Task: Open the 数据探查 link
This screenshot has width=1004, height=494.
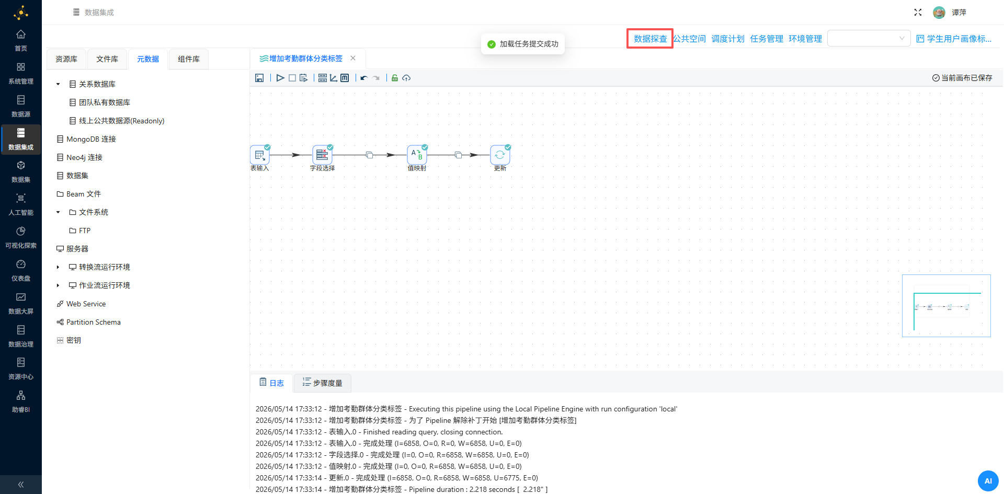Action: pos(650,39)
